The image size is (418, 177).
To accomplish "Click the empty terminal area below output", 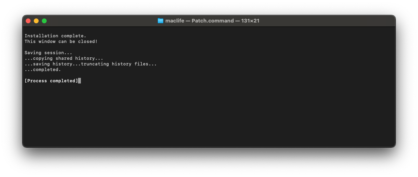I will click(209, 116).
